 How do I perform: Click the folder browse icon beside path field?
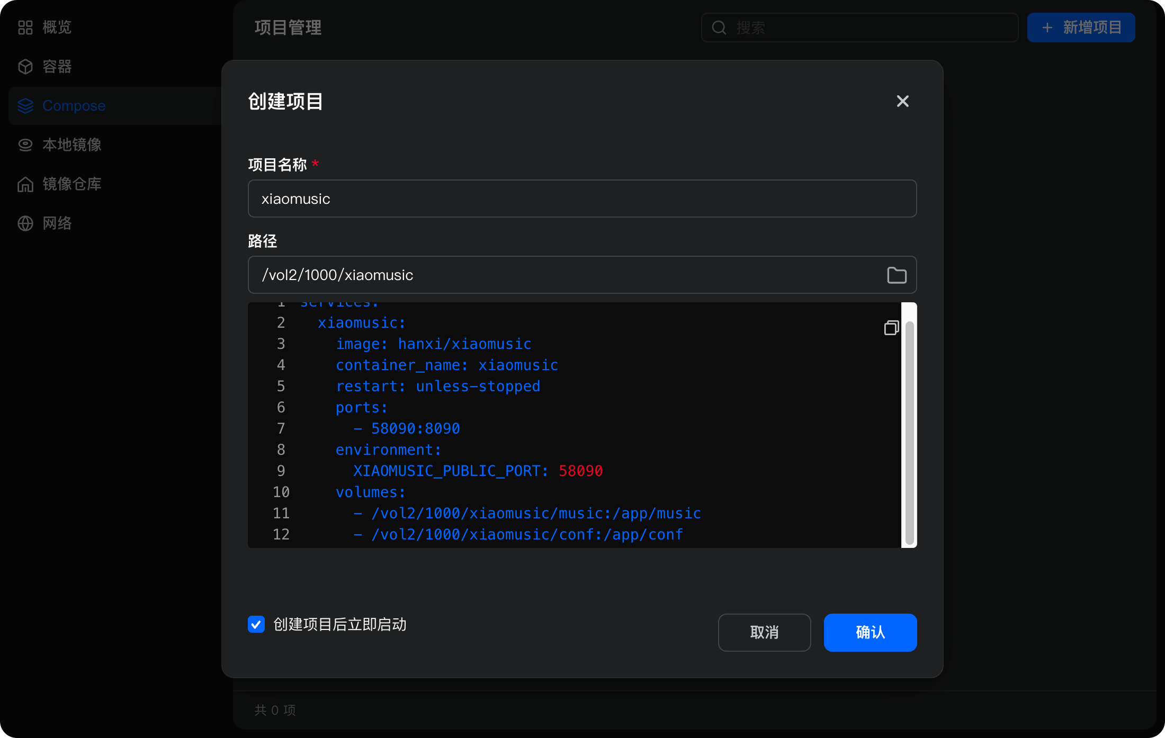[896, 275]
